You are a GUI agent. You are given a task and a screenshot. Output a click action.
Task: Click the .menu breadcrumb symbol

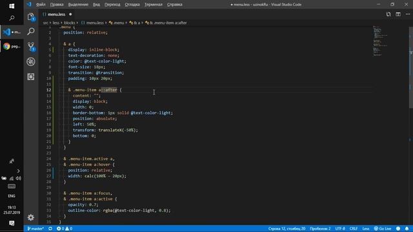pyautogui.click(x=116, y=23)
